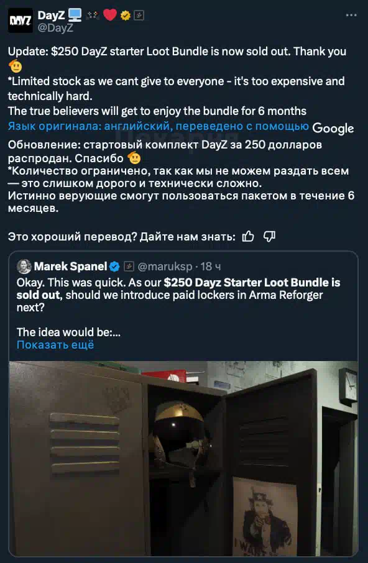368x563 pixels.
Task: Click the Язык оригинала translation link
Action: tap(159, 126)
